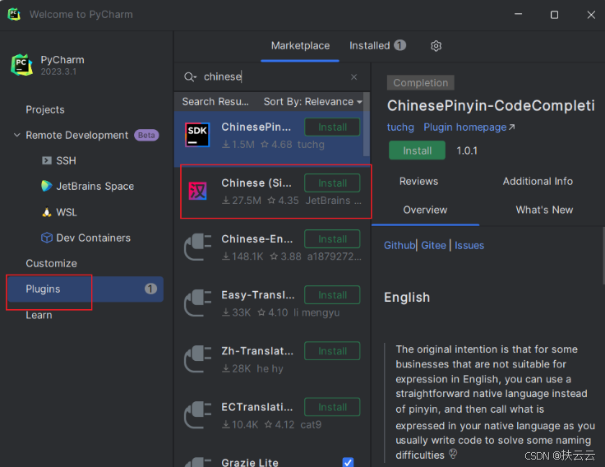Open the Sort By Relevance dropdown
Image resolution: width=605 pixels, height=467 pixels.
(x=313, y=101)
